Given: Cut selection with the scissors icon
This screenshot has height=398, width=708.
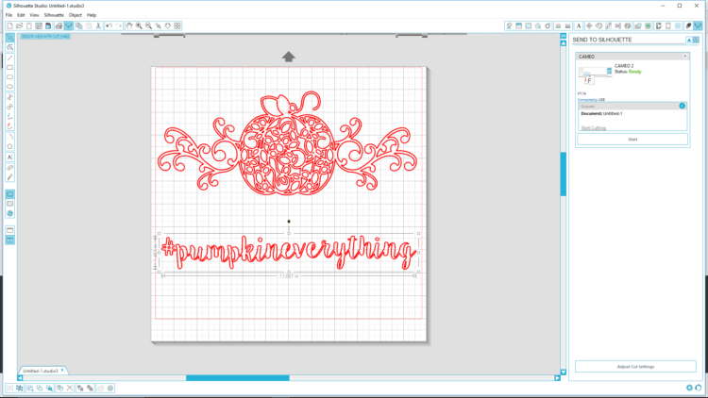Looking at the screenshot, I should [98, 26].
